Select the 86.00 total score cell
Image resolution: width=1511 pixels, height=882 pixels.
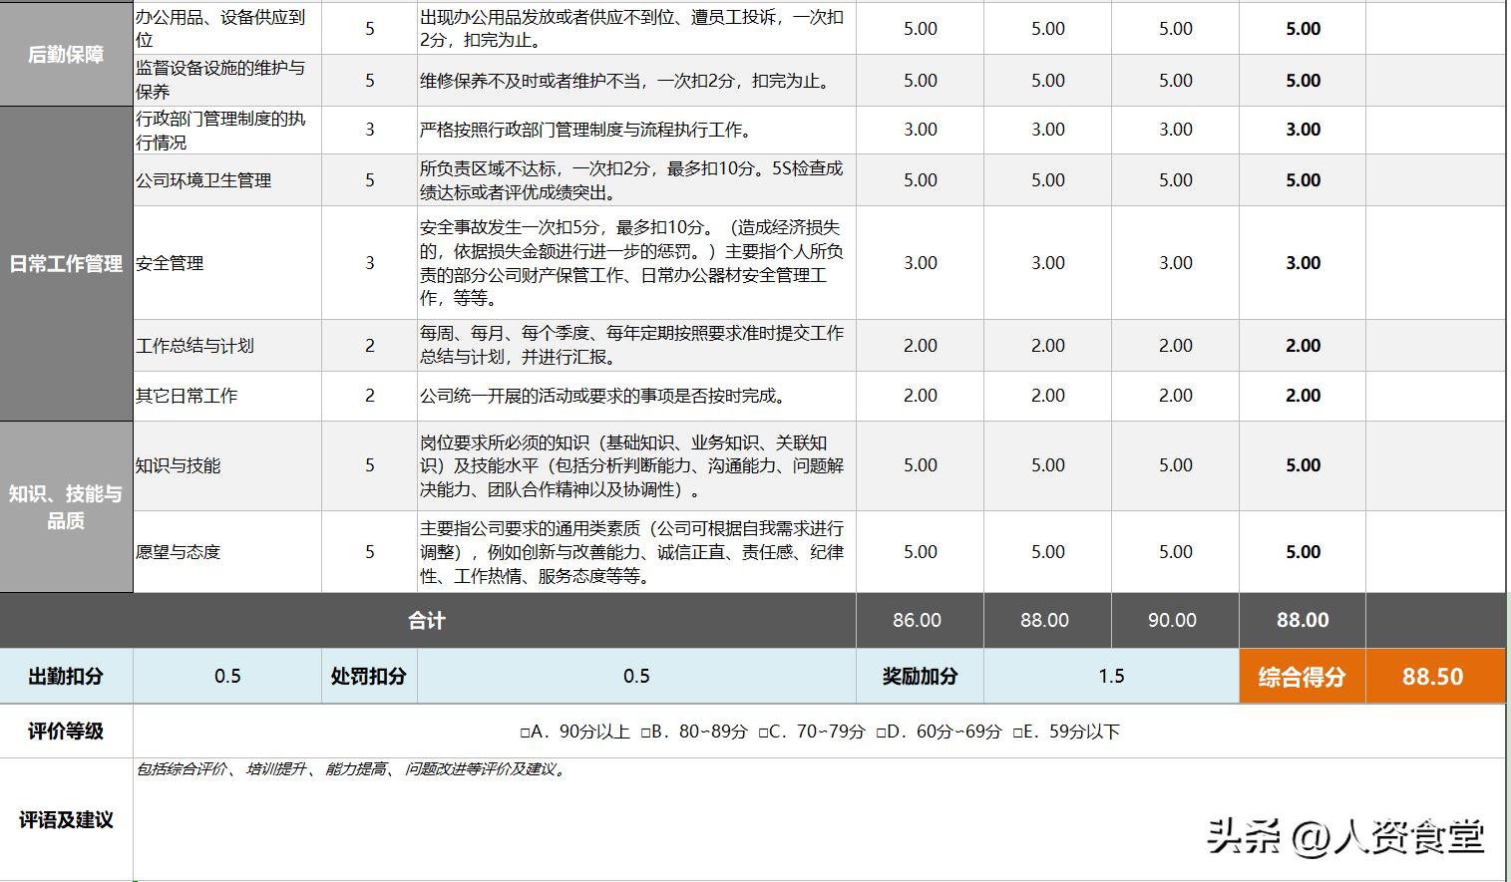pyautogui.click(x=918, y=620)
